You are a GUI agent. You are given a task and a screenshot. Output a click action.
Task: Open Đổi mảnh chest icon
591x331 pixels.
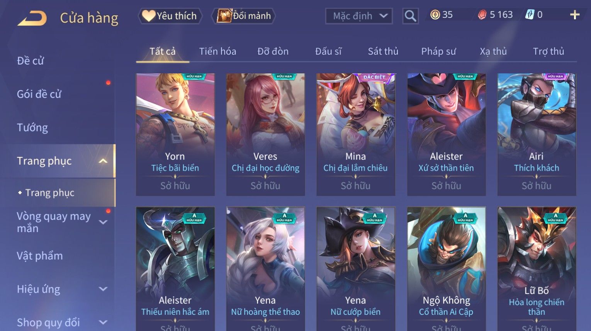224,16
